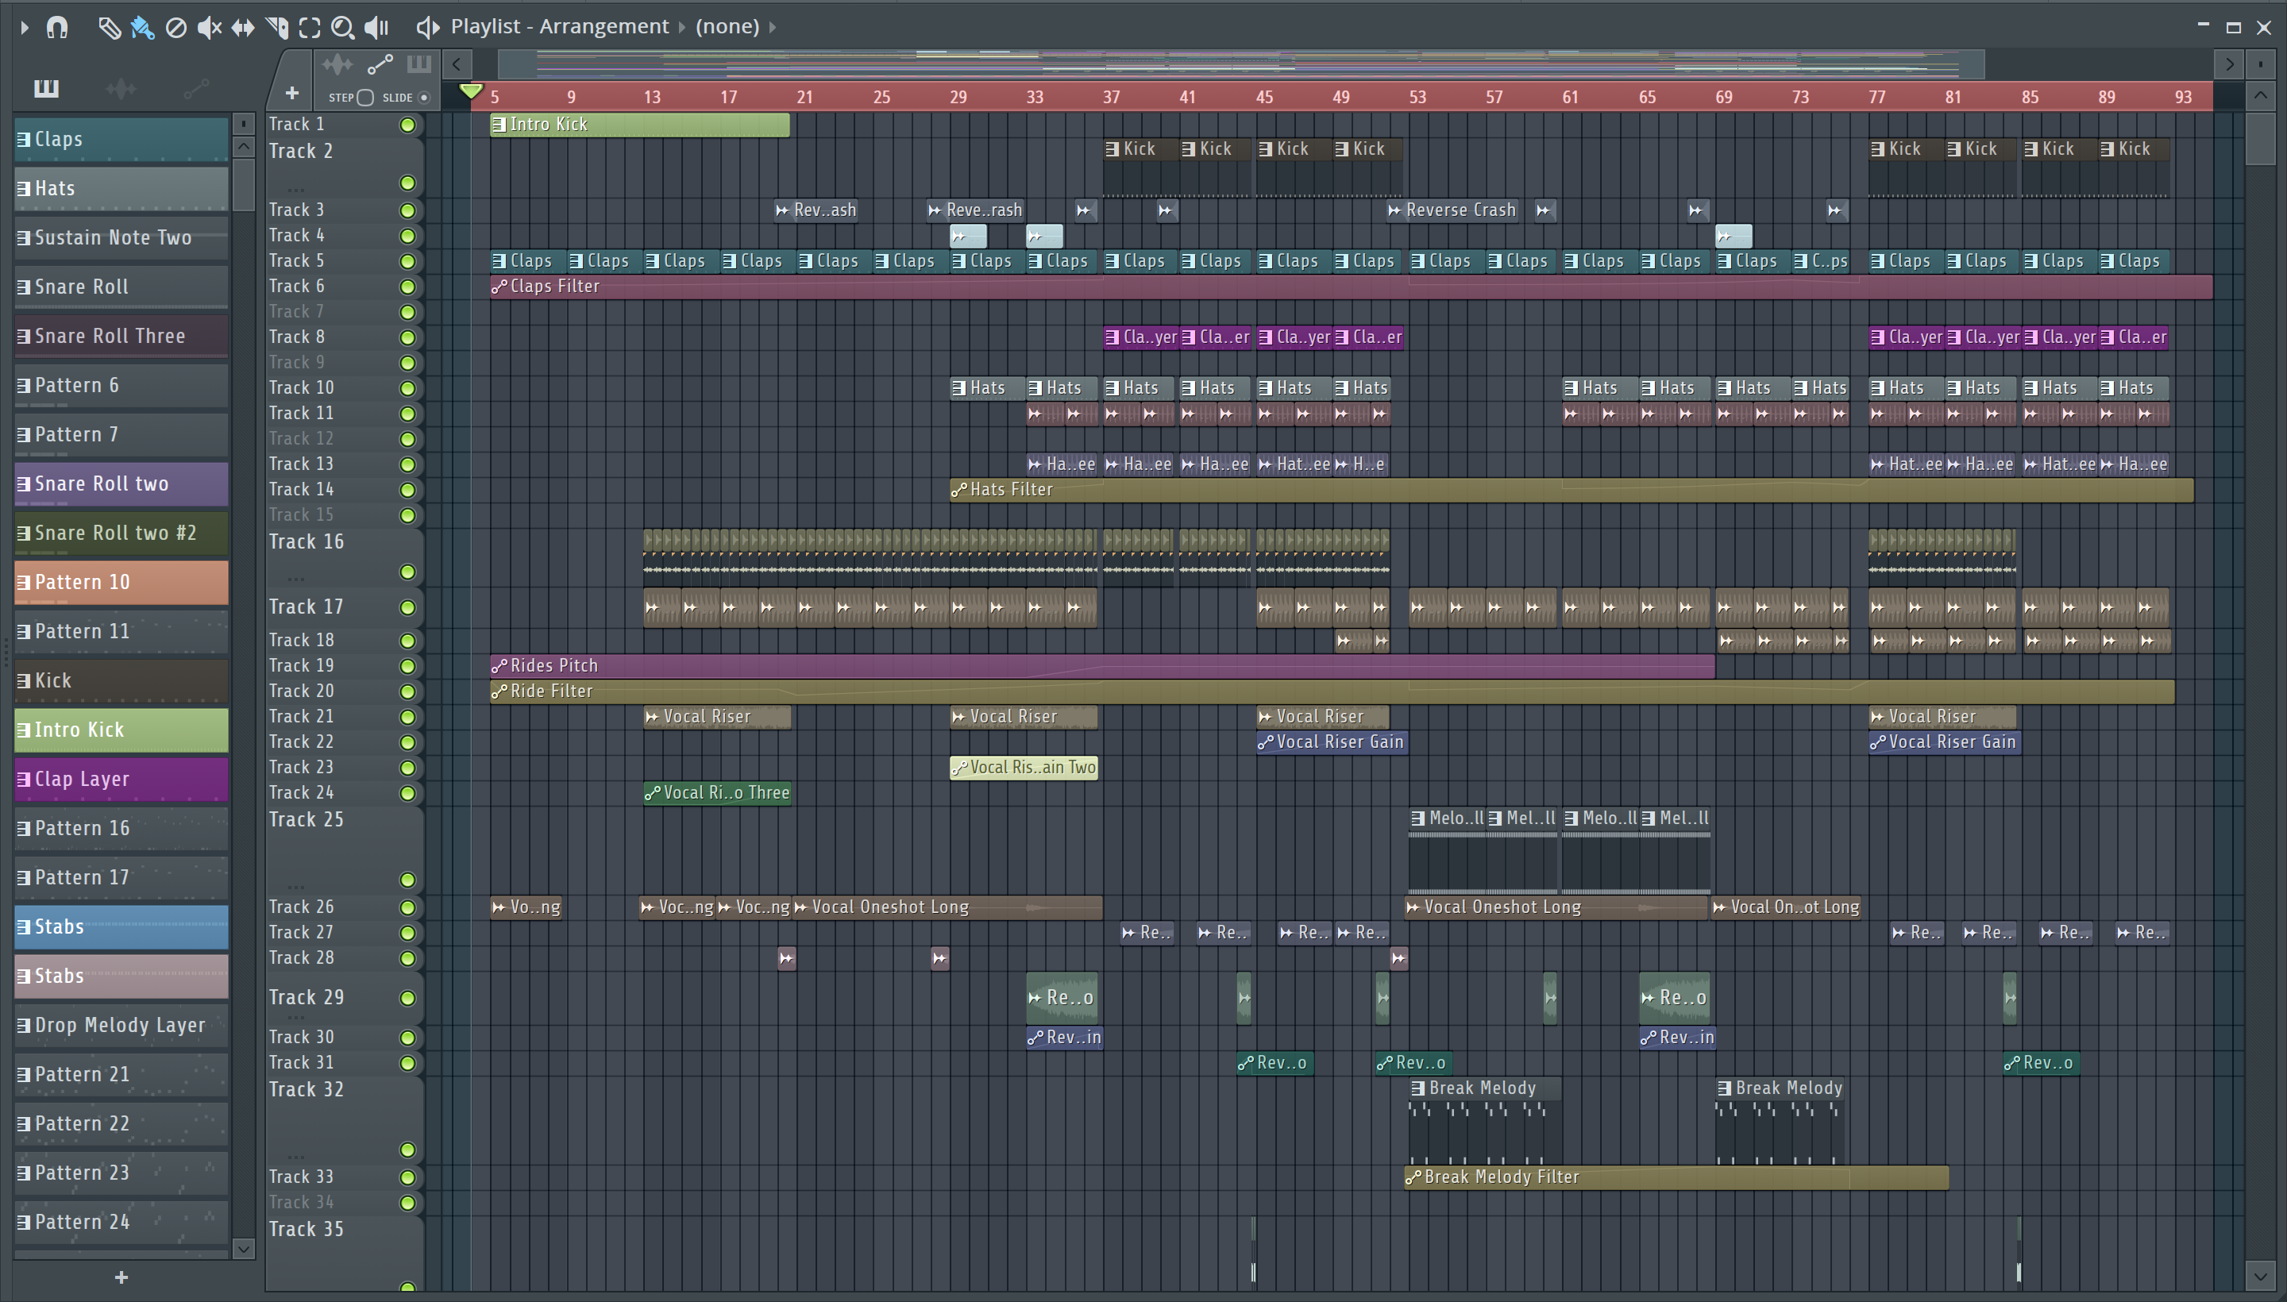Click the automation icon on Hats Filter clip

click(x=958, y=490)
